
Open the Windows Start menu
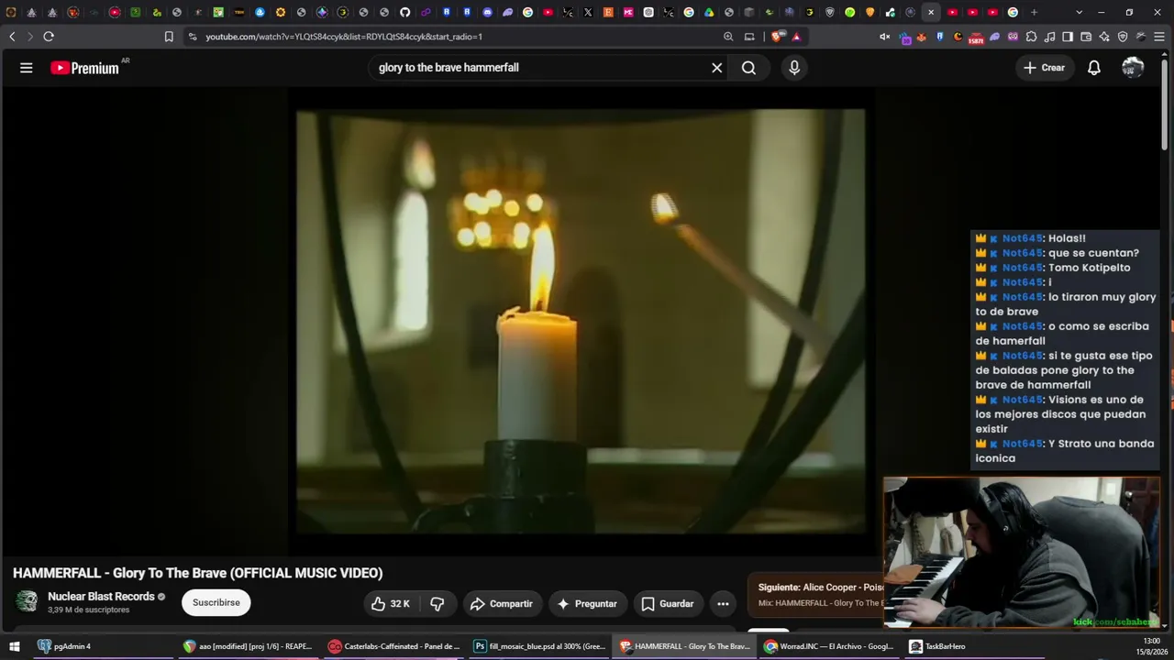[x=15, y=646]
